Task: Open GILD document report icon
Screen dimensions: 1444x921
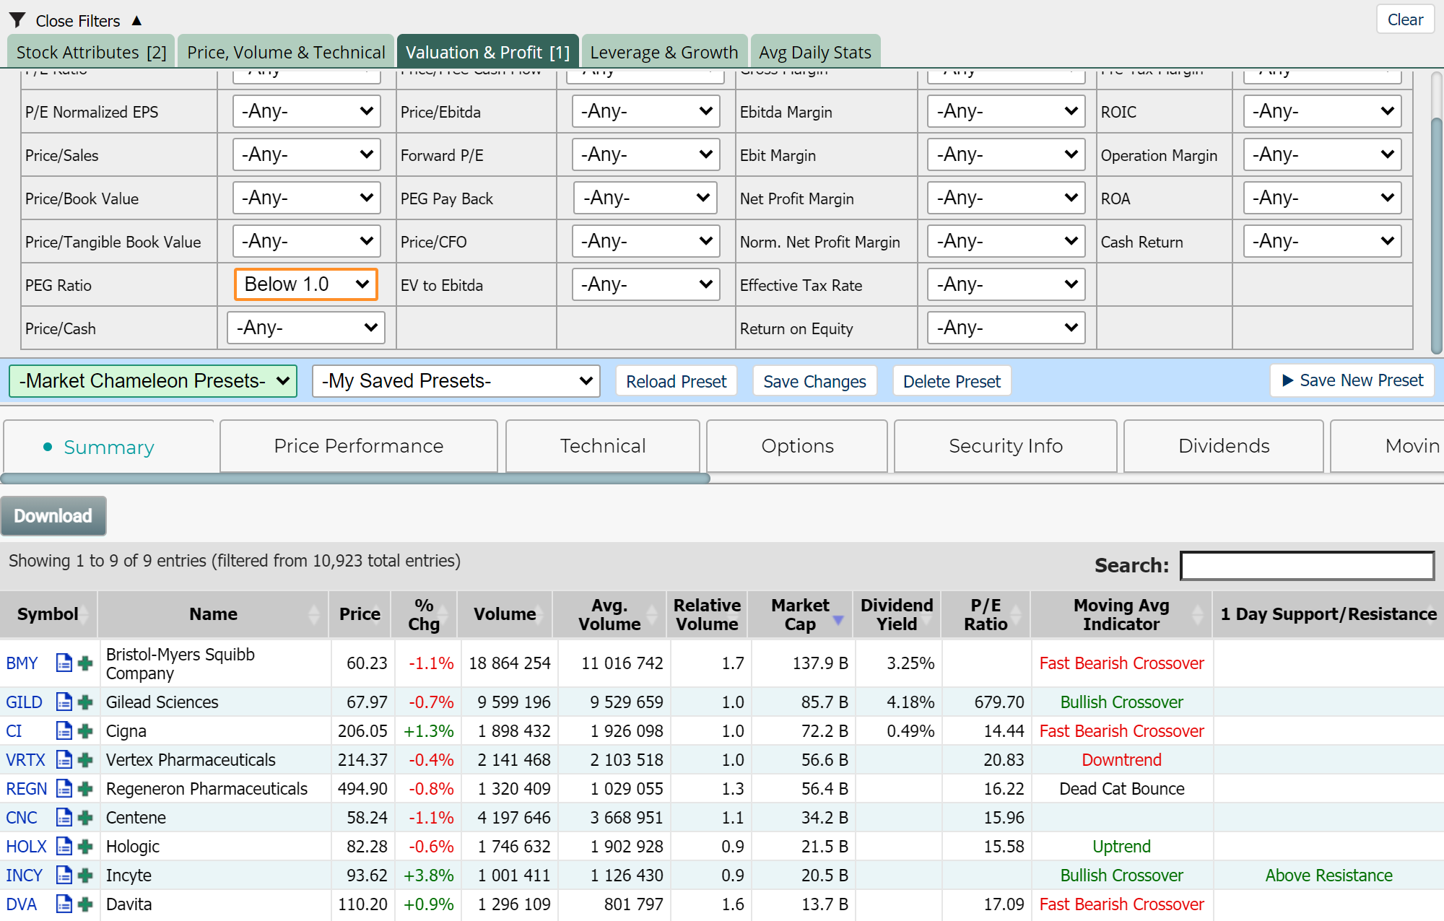Action: pos(64,702)
